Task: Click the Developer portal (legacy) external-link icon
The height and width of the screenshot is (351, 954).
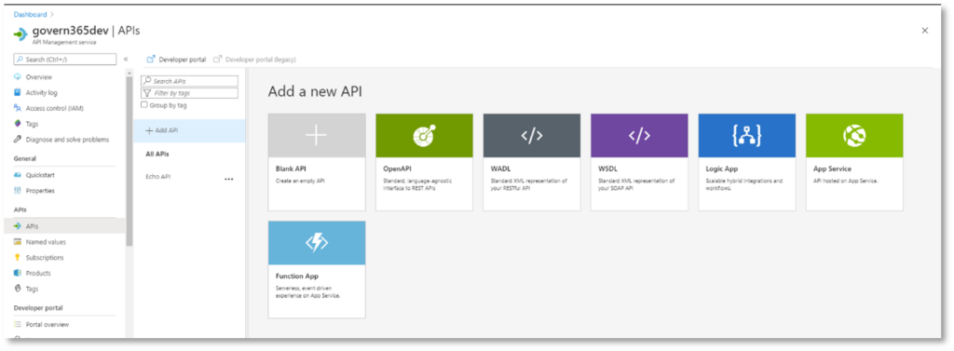Action: coord(218,60)
